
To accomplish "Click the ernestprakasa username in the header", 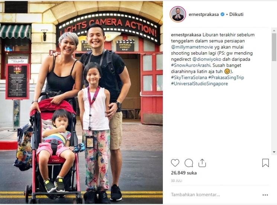I will coord(204,14).
